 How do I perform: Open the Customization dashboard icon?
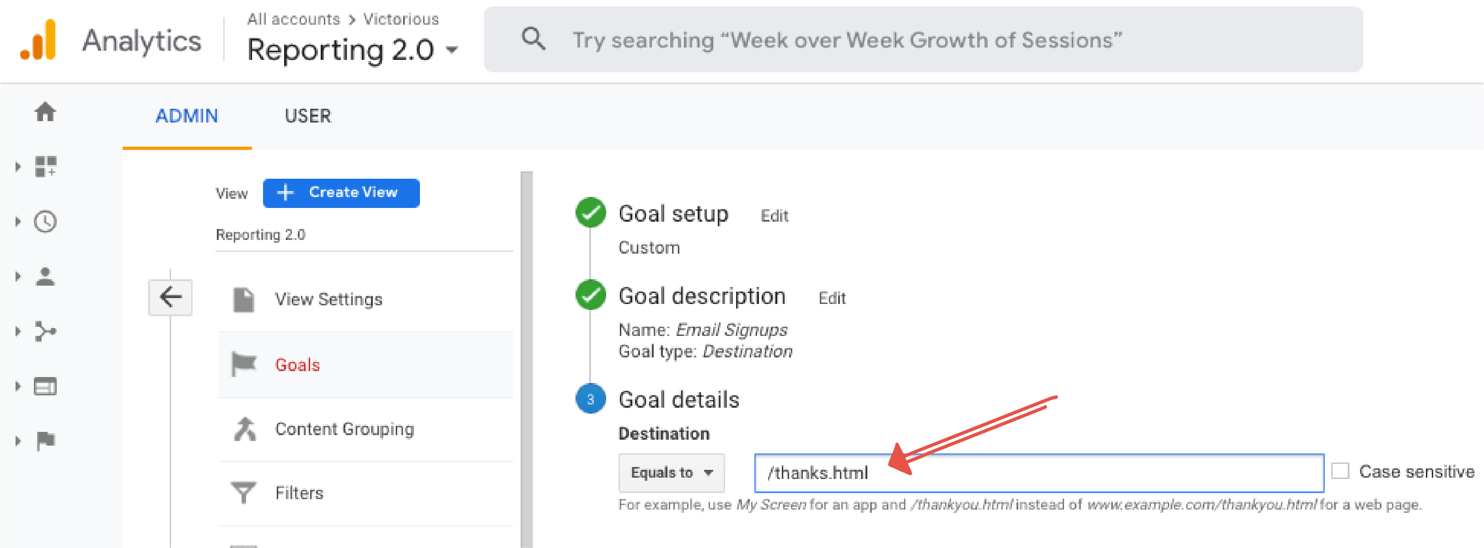[45, 166]
